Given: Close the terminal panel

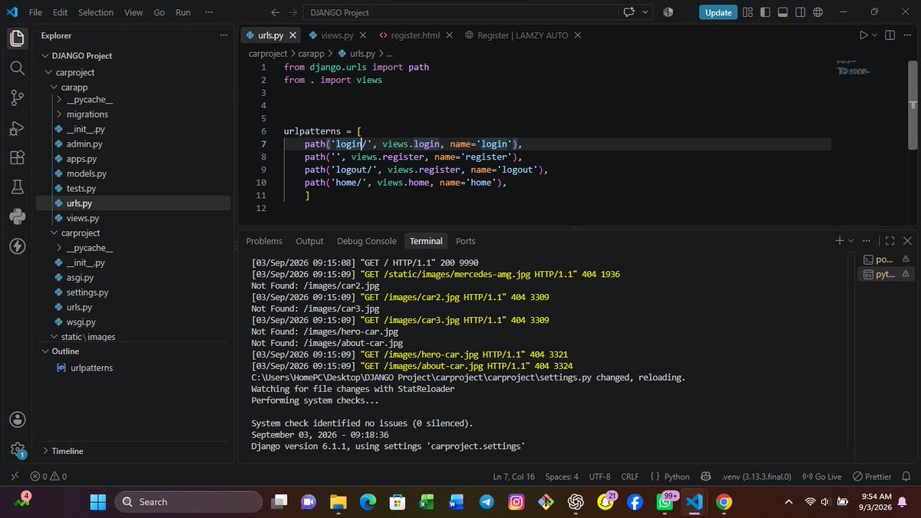Looking at the screenshot, I should 907,241.
